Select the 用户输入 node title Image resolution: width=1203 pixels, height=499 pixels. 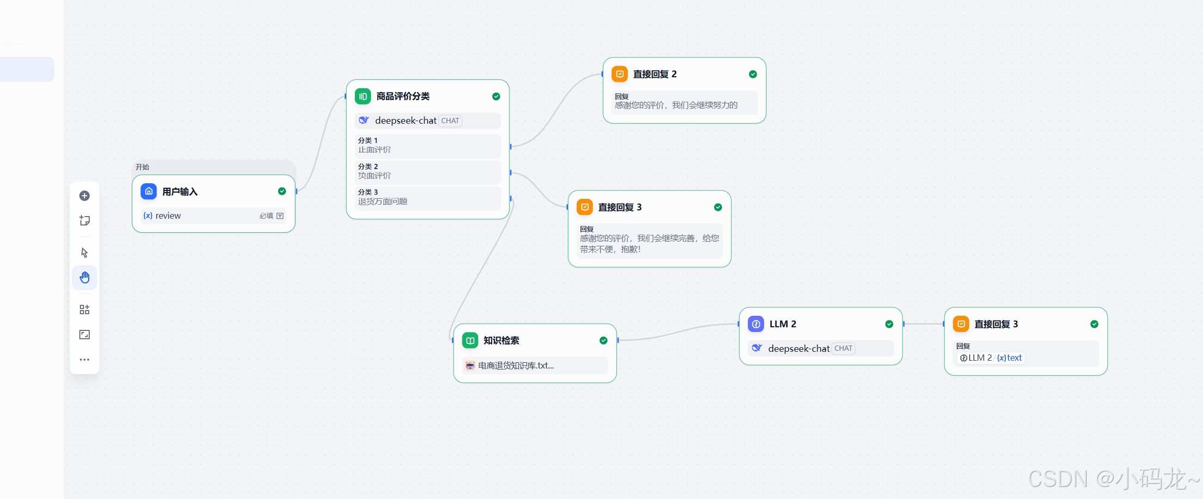coord(180,192)
